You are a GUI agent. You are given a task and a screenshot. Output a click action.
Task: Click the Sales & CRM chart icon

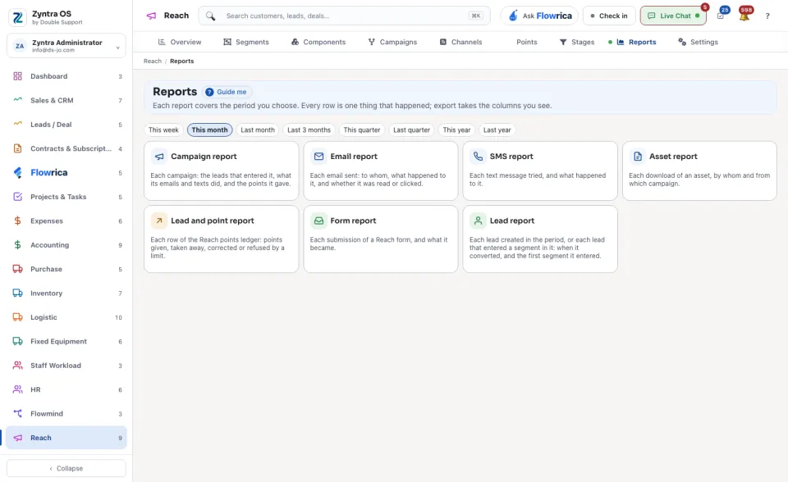(x=17, y=100)
